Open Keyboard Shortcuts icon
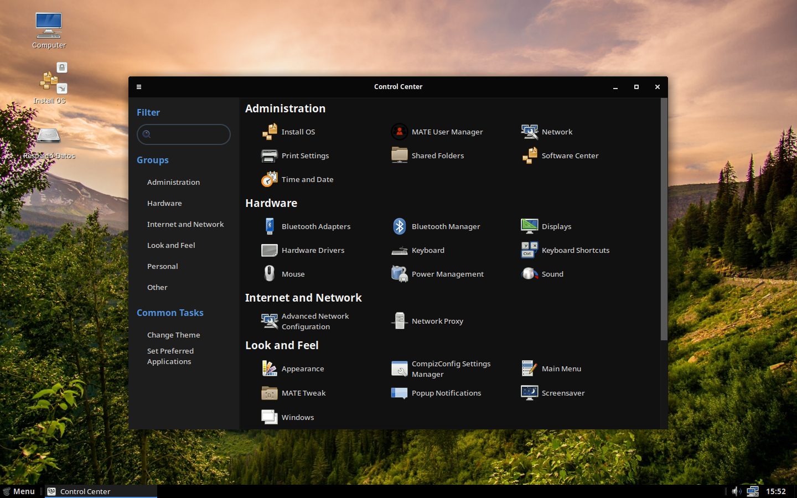The image size is (797, 498). pos(530,250)
